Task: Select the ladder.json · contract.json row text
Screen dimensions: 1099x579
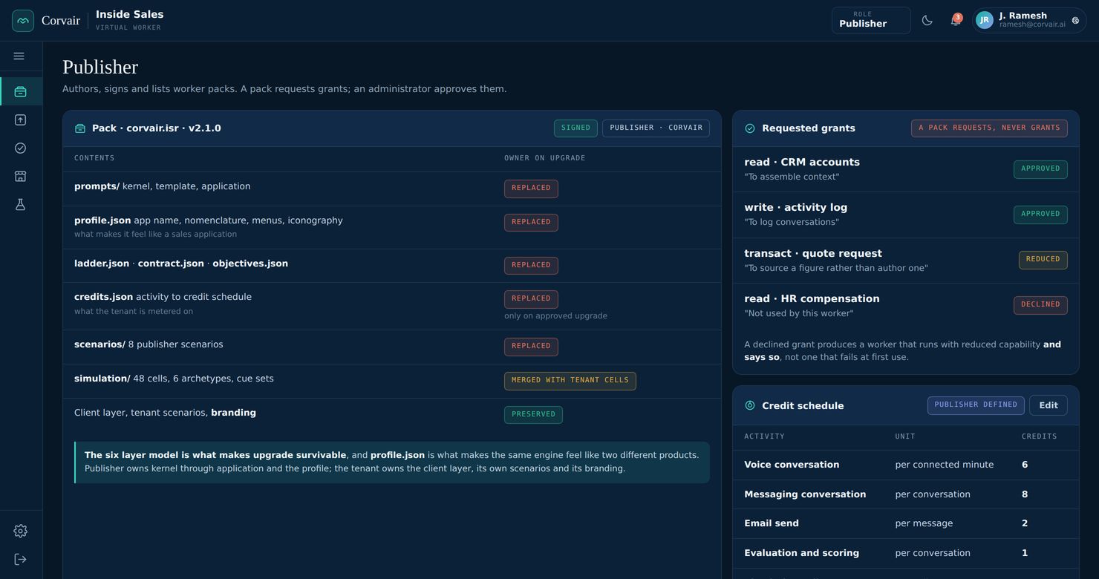Action: 181,264
